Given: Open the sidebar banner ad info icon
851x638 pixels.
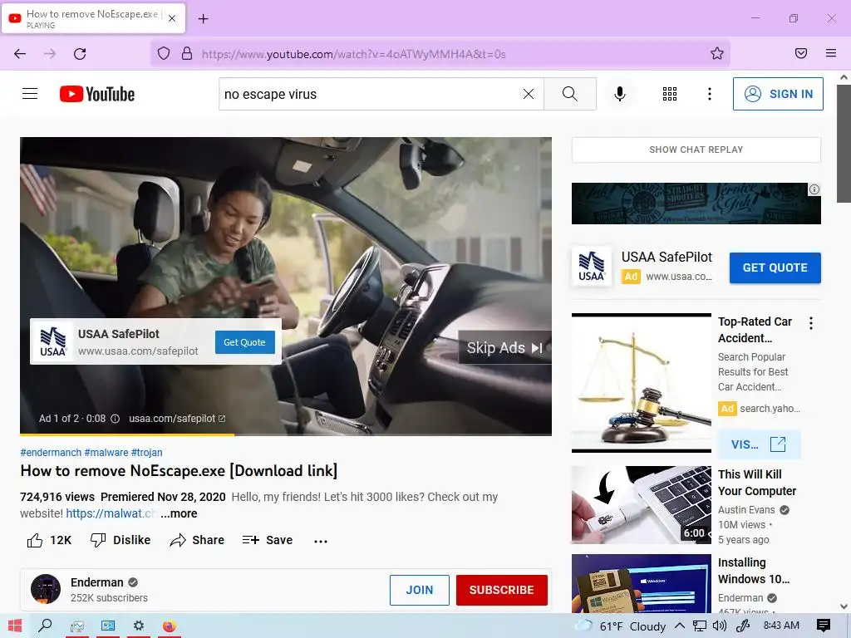Looking at the screenshot, I should 814,189.
